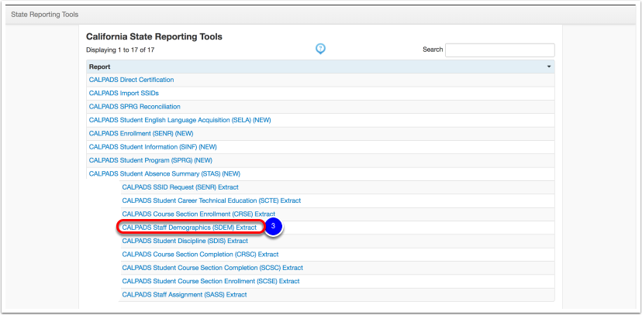Open Student Course Section Completion (SCSC) Extract

(x=212, y=268)
